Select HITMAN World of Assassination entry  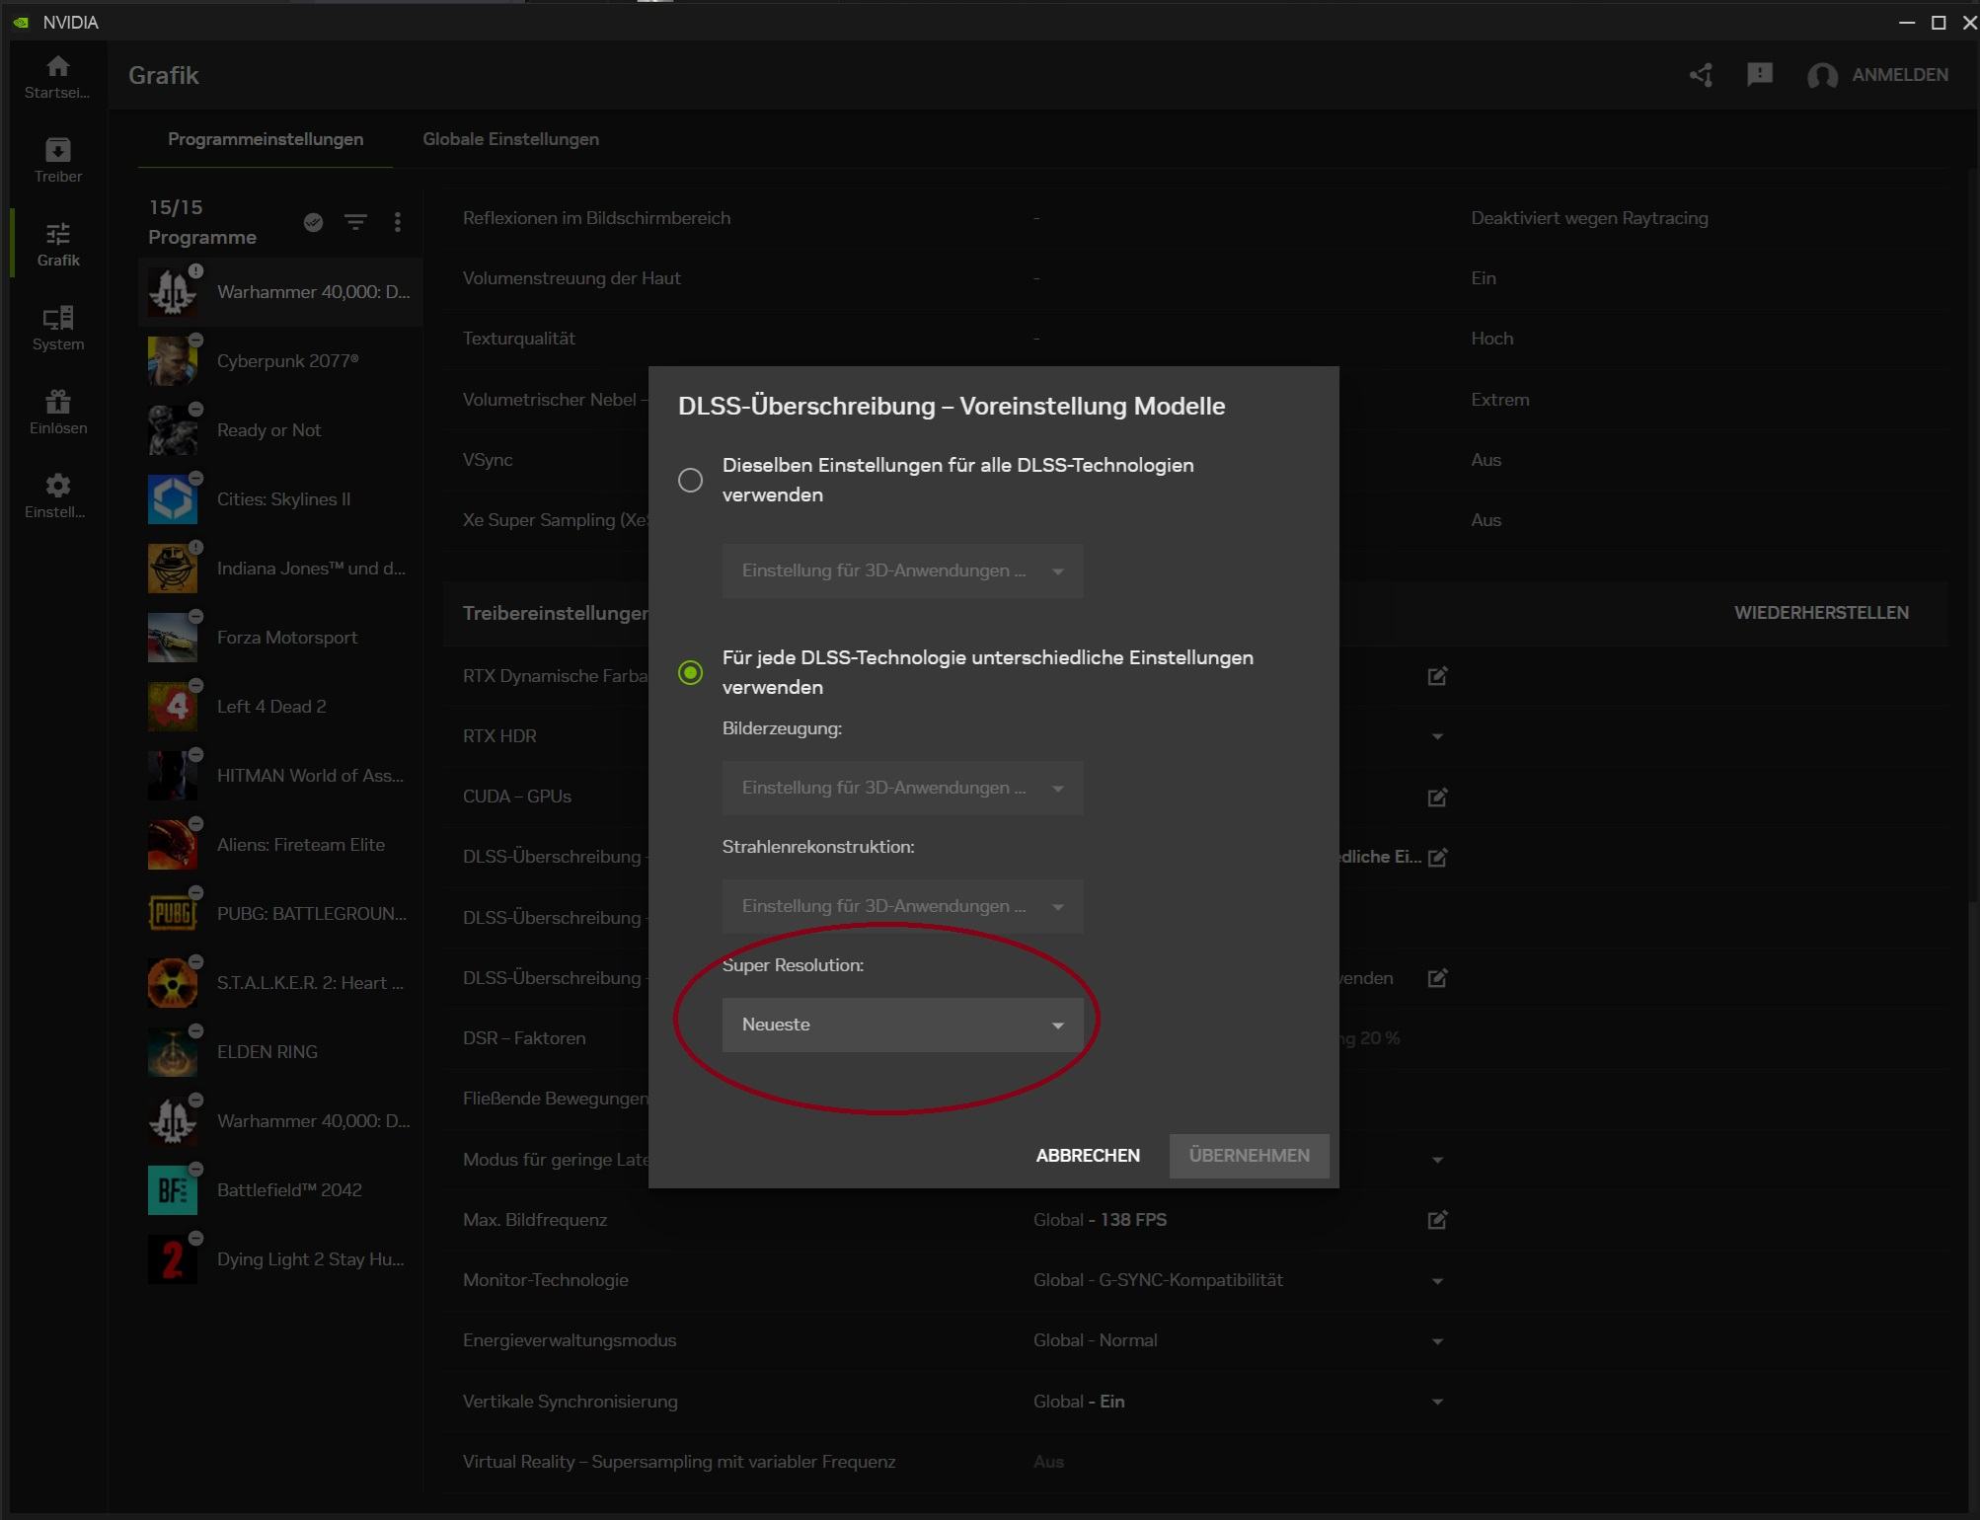point(280,776)
